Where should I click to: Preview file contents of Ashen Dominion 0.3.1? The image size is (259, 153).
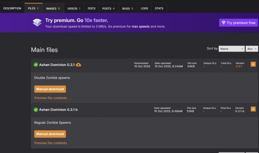(51, 98)
